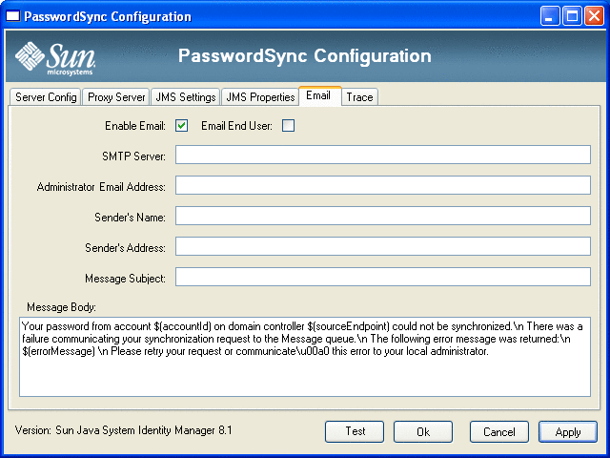The height and width of the screenshot is (458, 610).
Task: Click inside the Sender's Address field
Action: tap(383, 246)
